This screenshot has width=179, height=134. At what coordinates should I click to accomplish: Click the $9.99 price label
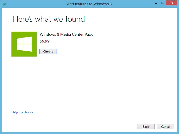tap(44, 41)
